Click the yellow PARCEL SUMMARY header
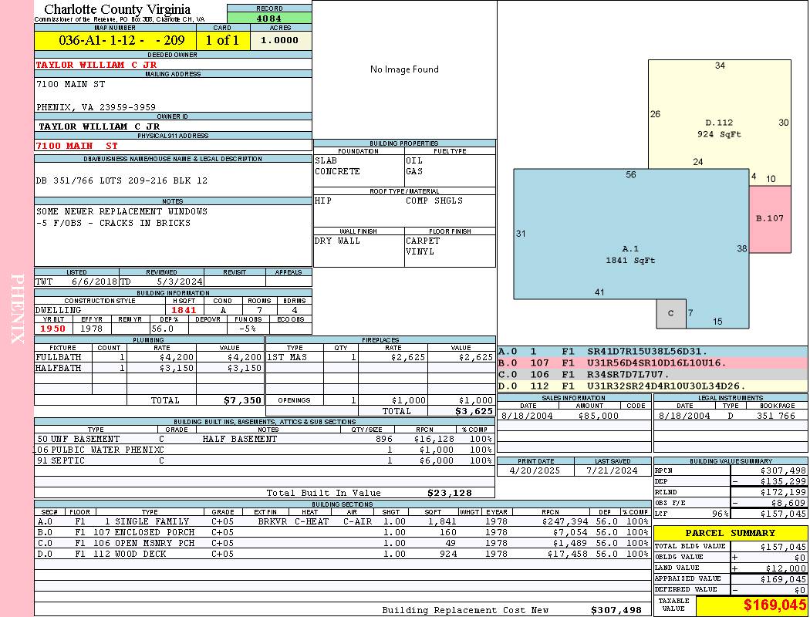This screenshot has width=810, height=617. pos(730,533)
